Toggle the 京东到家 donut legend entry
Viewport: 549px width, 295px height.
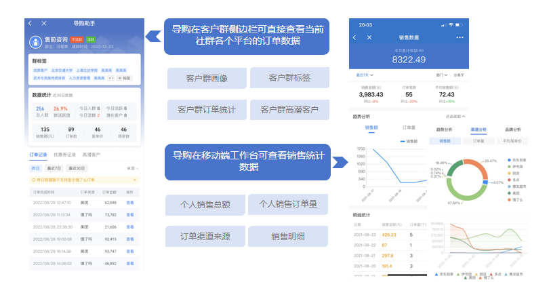click(x=516, y=160)
